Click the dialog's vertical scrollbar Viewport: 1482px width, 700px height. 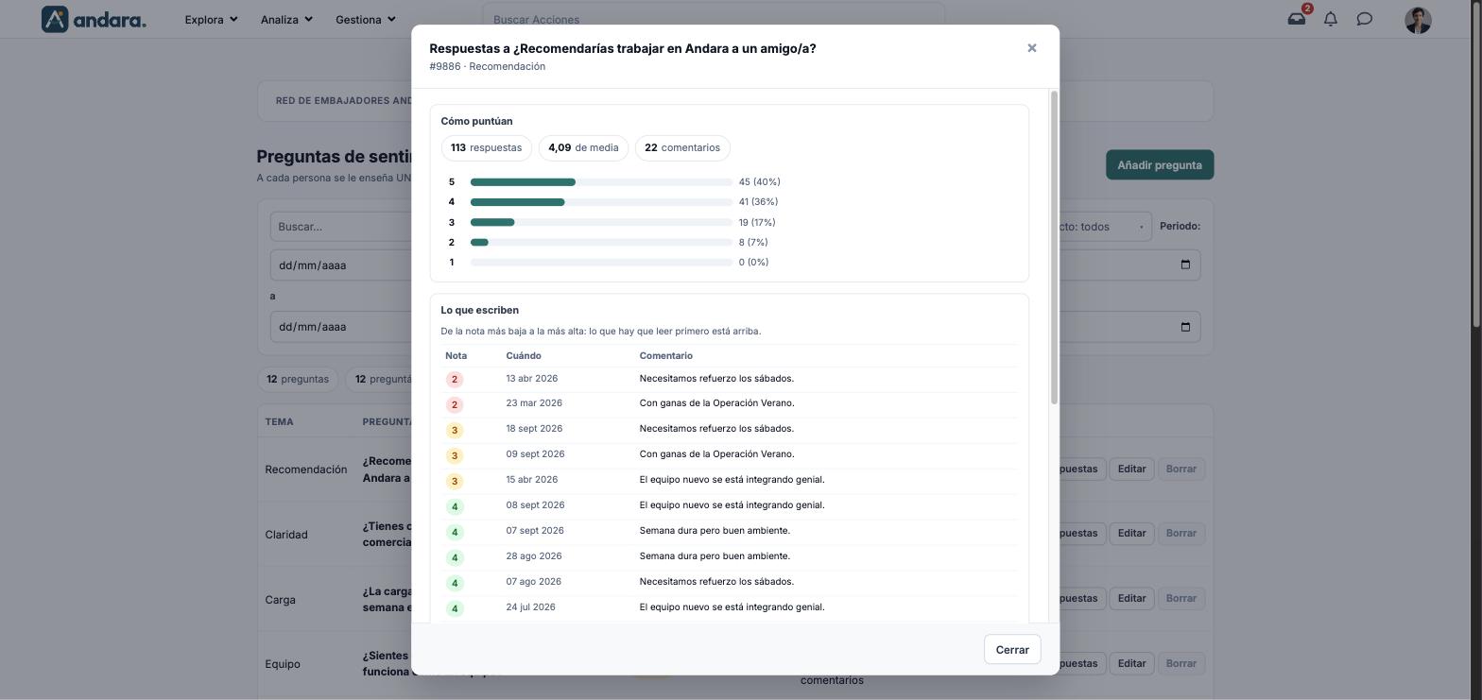tap(1054, 248)
